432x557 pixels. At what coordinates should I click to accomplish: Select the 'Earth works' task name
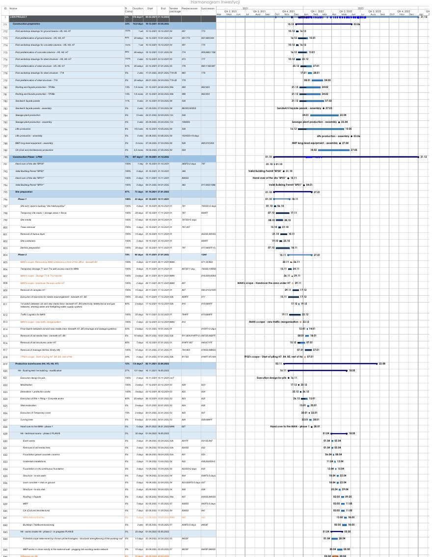pos(29,441)
